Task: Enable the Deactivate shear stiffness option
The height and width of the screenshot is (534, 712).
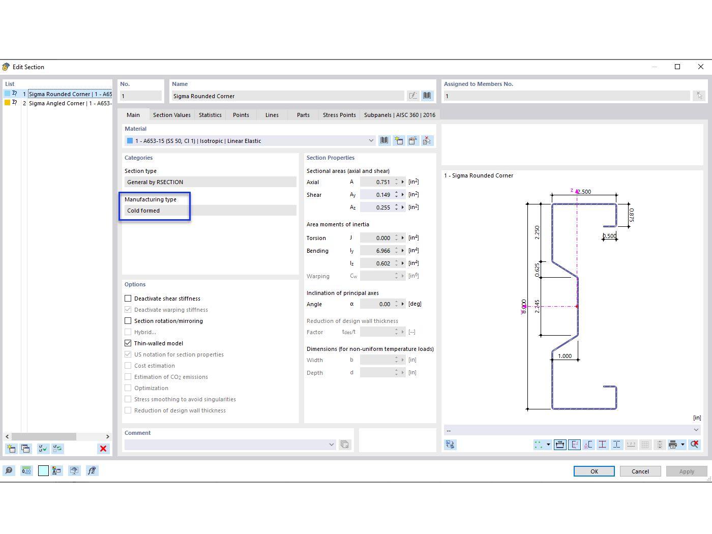Action: [x=128, y=299]
